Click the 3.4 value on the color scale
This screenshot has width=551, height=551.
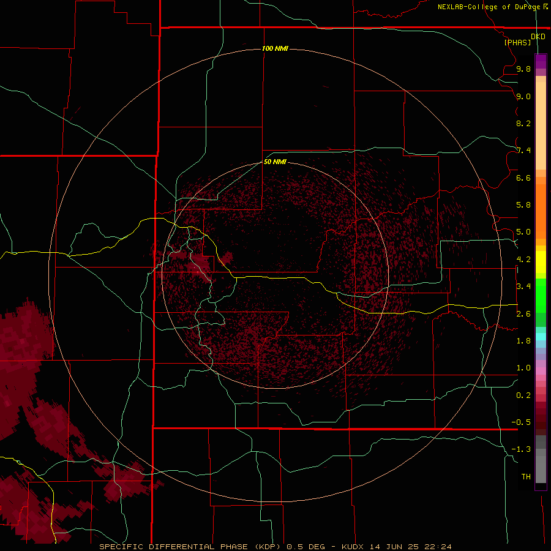523,287
